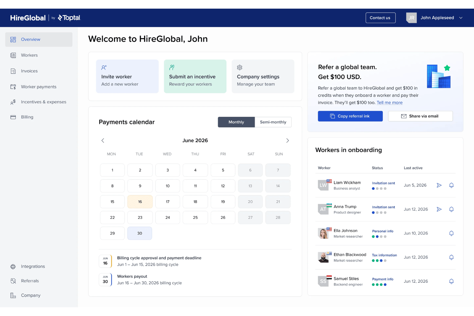This screenshot has width=474, height=316.
Task: Click Samuel Stiles' SS avatar
Action: 323,281
